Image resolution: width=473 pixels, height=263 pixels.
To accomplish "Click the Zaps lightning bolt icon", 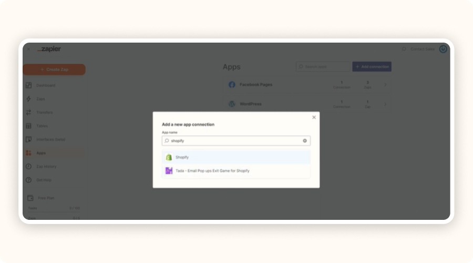I will 29,99.
